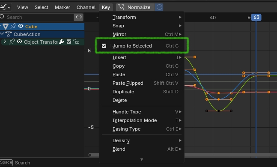277x167 pixels.
Task: Toggle the pin icon on Cube
Action: (x=13, y=26)
